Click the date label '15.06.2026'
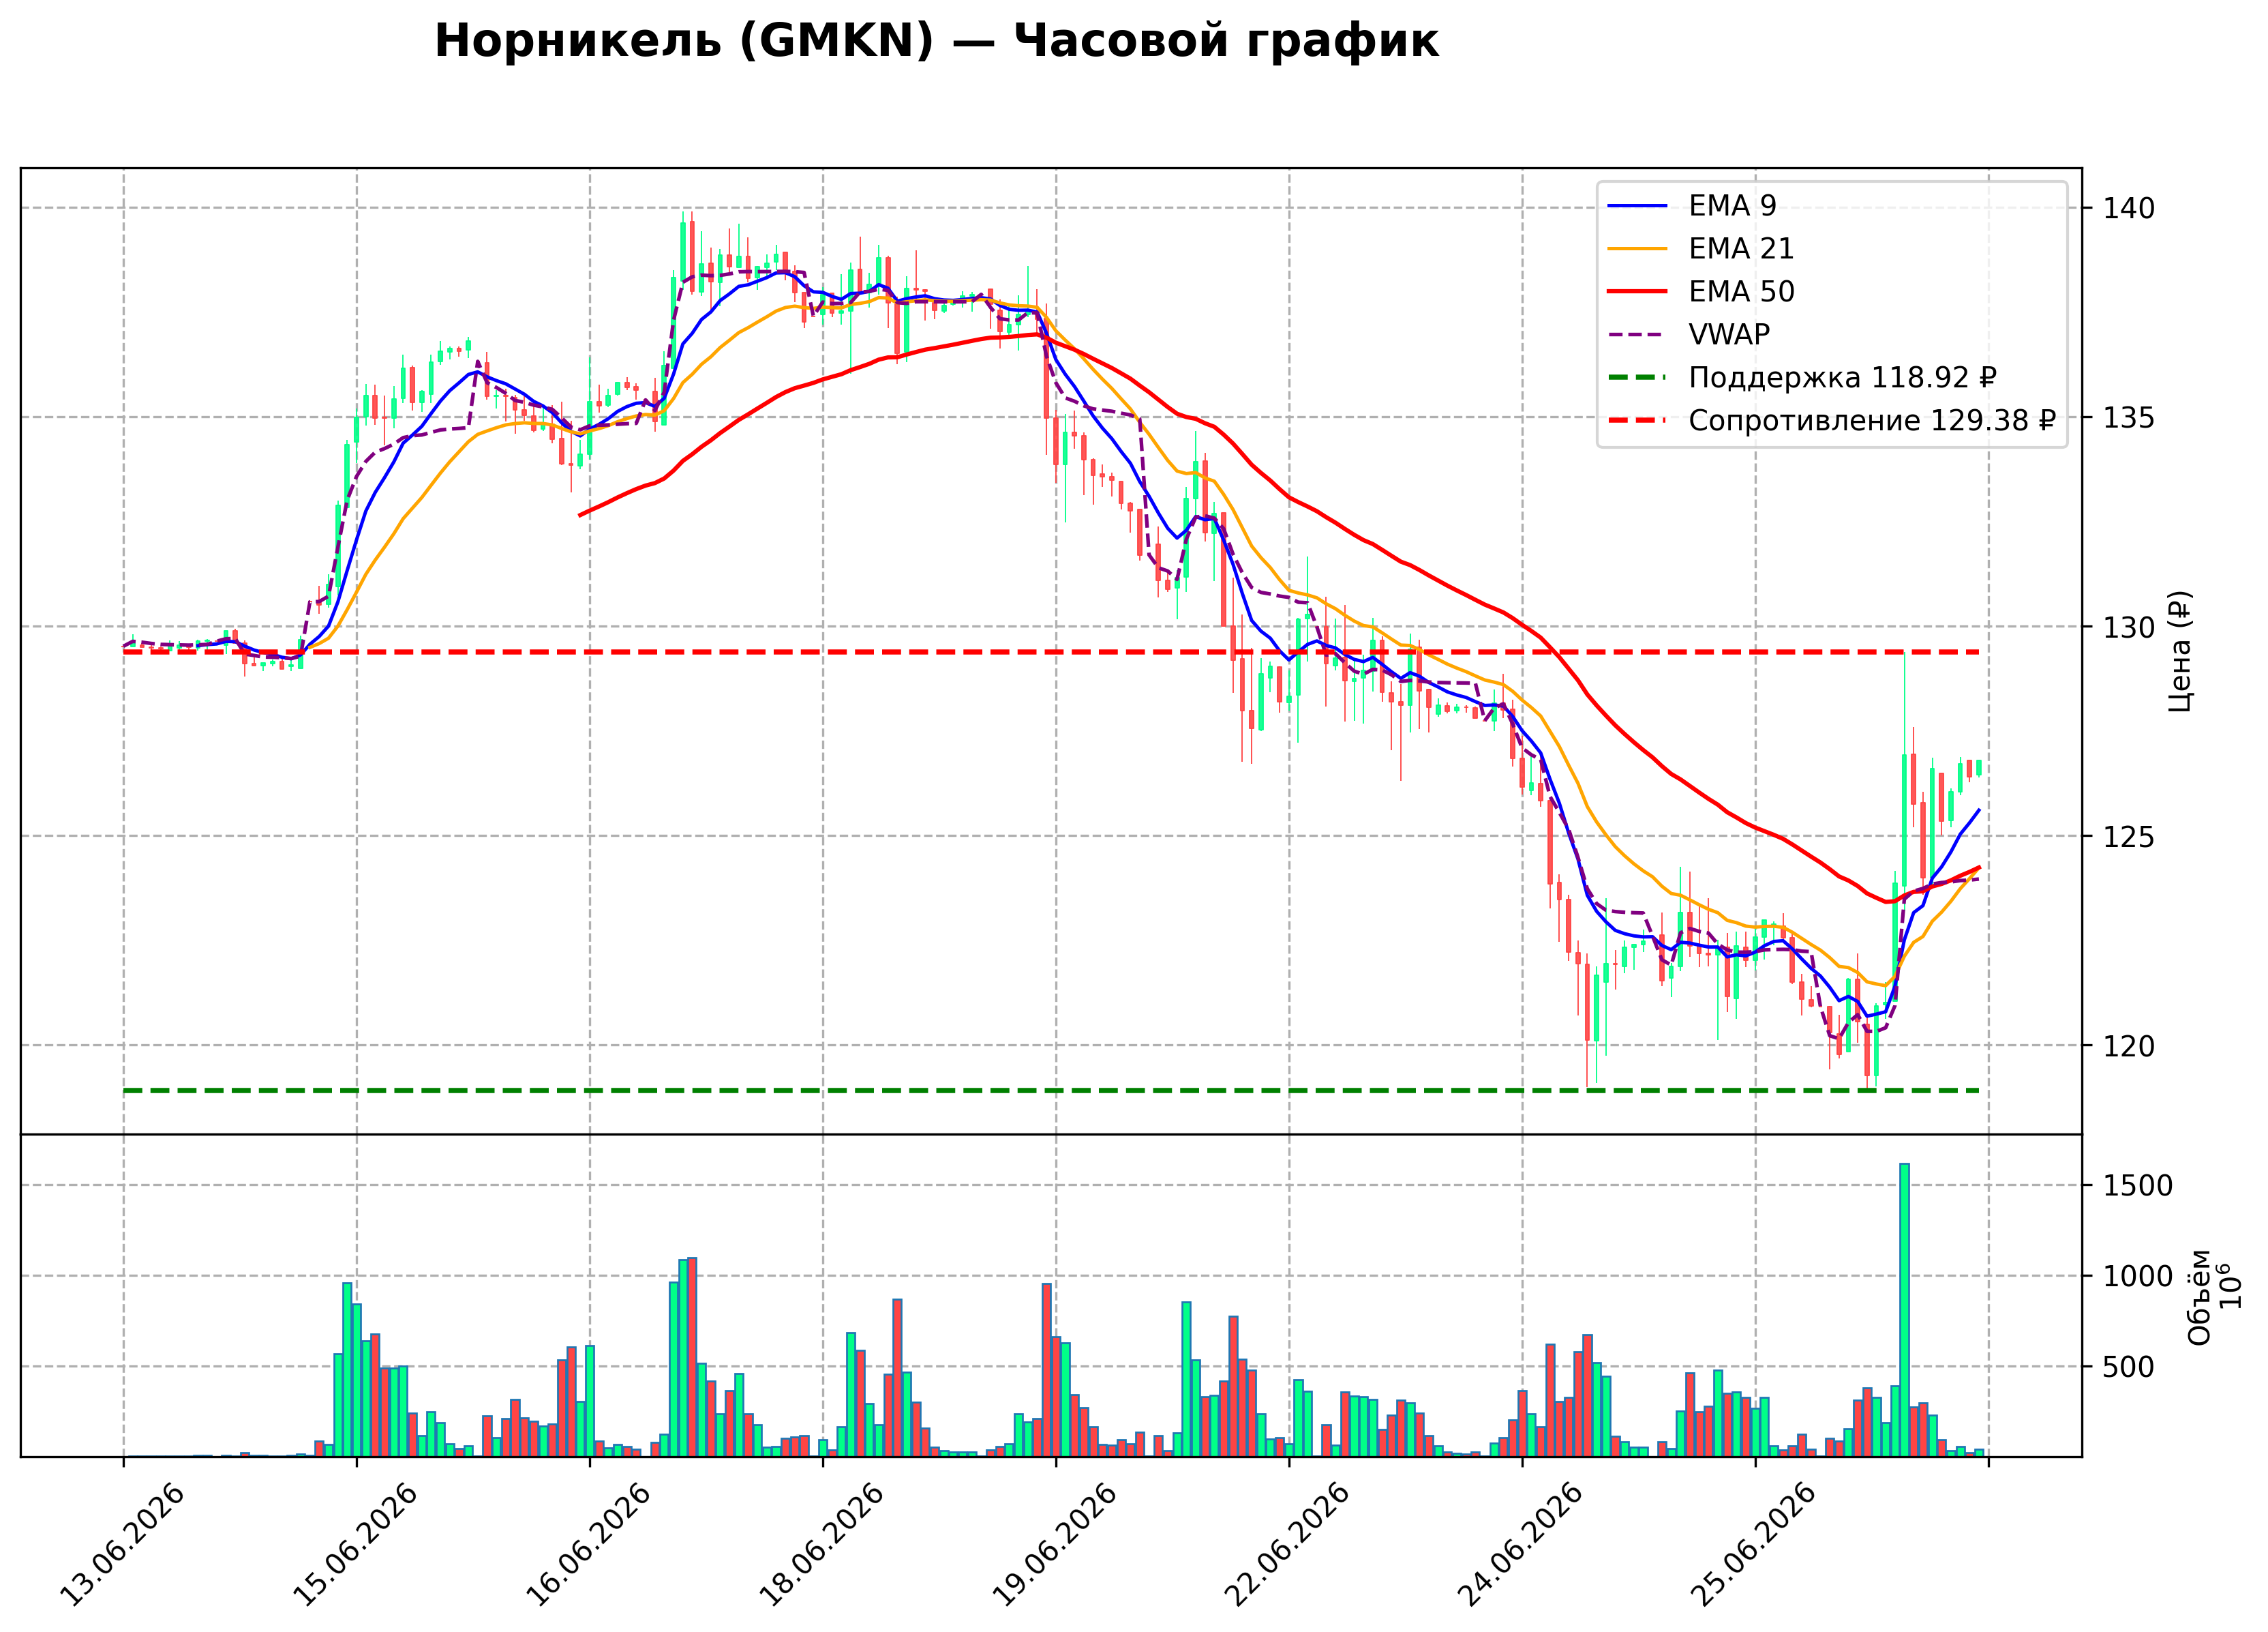 tap(355, 1546)
